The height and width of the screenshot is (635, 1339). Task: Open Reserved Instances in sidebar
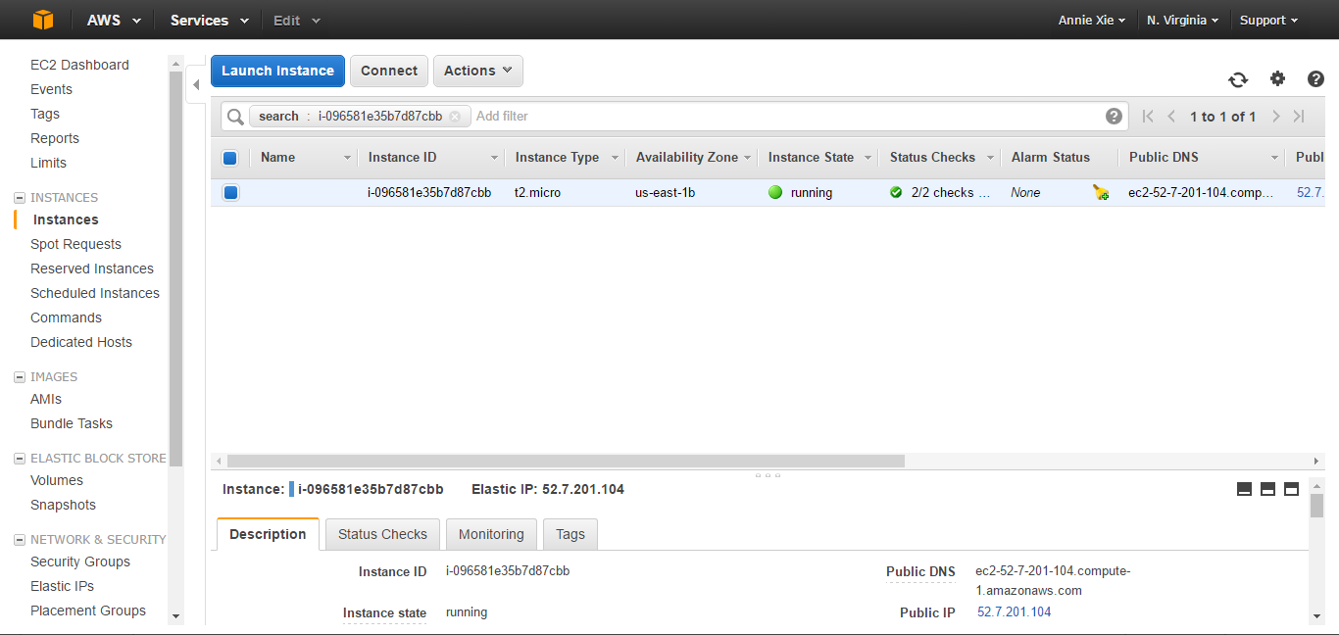(x=92, y=269)
